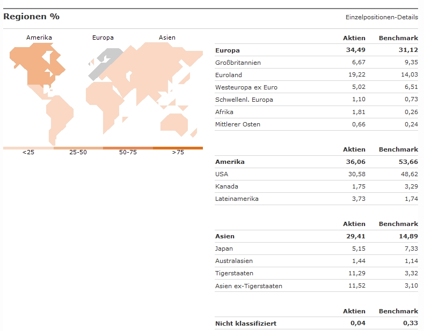
Task: Click the Regionen % section heading
Action: pyautogui.click(x=31, y=17)
